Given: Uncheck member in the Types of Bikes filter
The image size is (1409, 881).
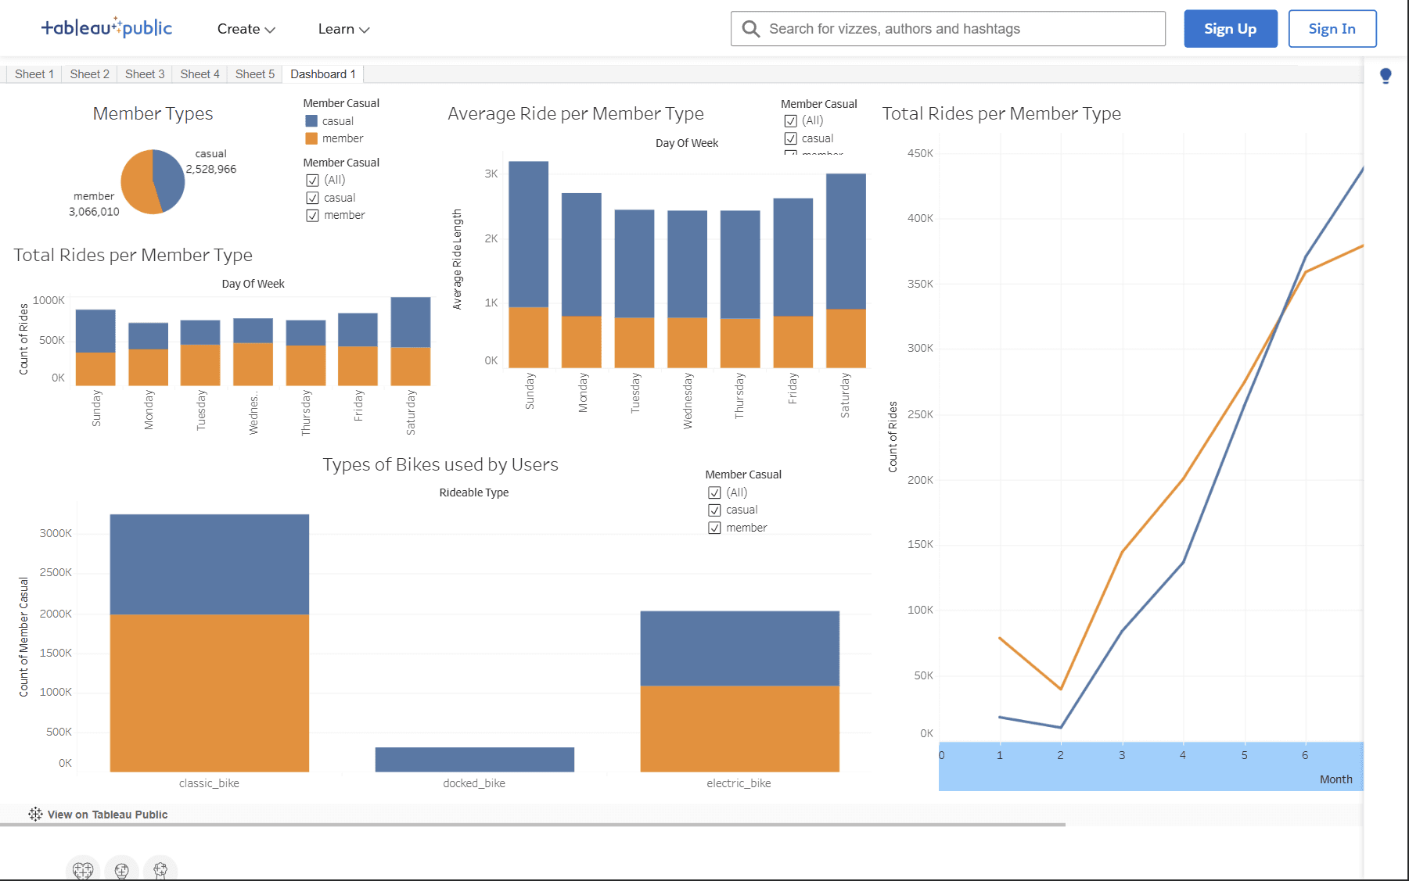Looking at the screenshot, I should tap(714, 527).
